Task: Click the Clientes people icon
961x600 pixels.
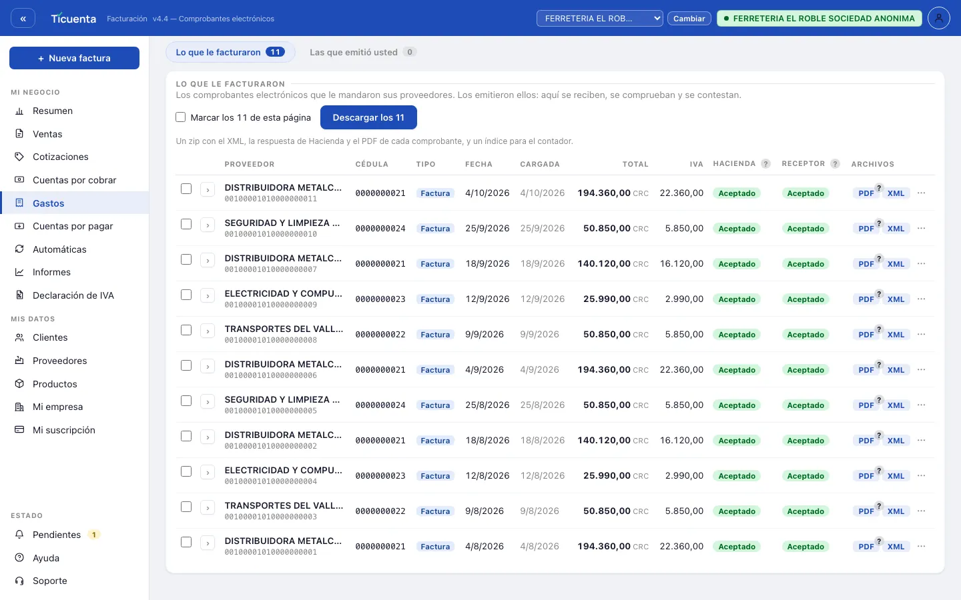Action: click(x=19, y=337)
